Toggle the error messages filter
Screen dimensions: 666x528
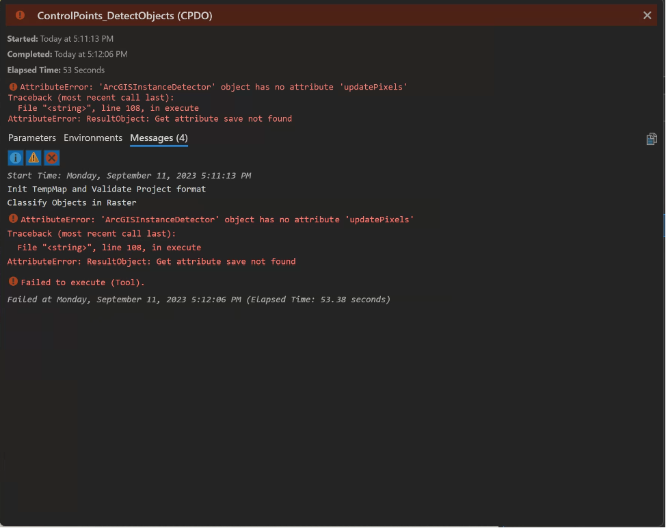51,158
